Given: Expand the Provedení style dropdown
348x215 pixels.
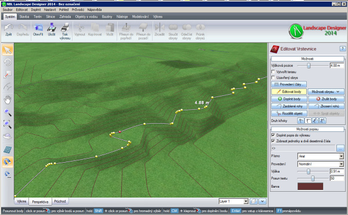Looking at the screenshot, I should point(341,164).
